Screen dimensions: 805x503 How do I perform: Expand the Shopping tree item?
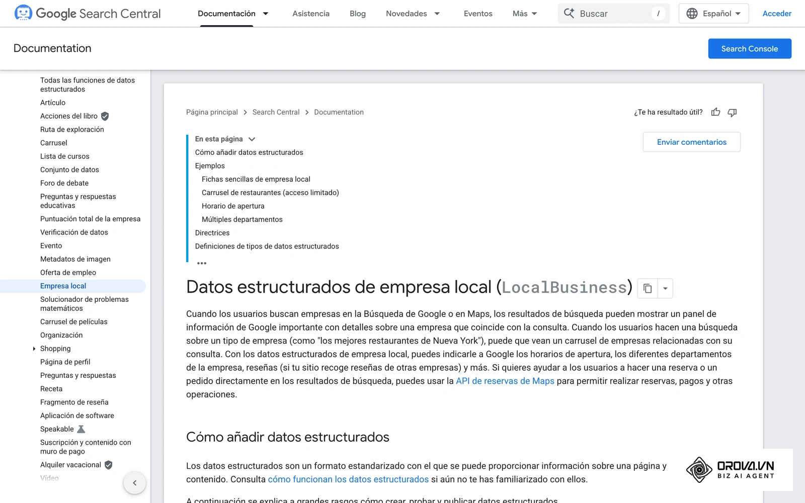click(34, 349)
